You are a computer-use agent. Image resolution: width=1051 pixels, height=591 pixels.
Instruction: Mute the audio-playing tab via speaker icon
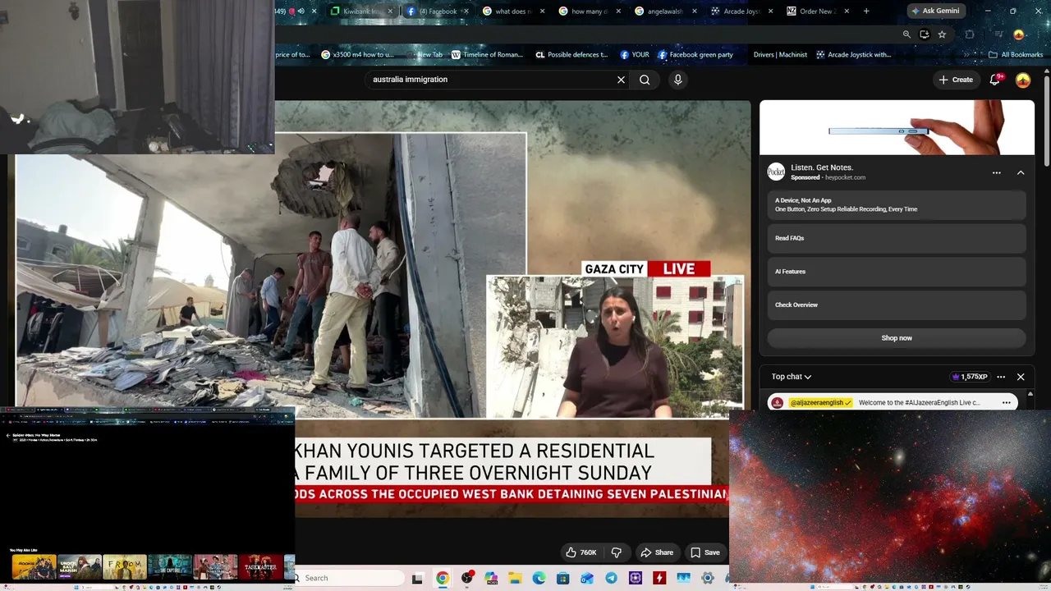tap(301, 11)
